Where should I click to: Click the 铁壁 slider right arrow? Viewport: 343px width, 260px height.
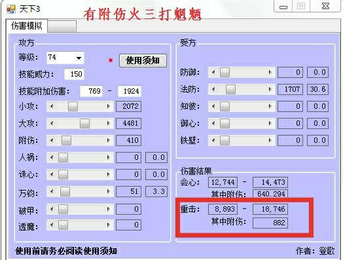coord(270,140)
